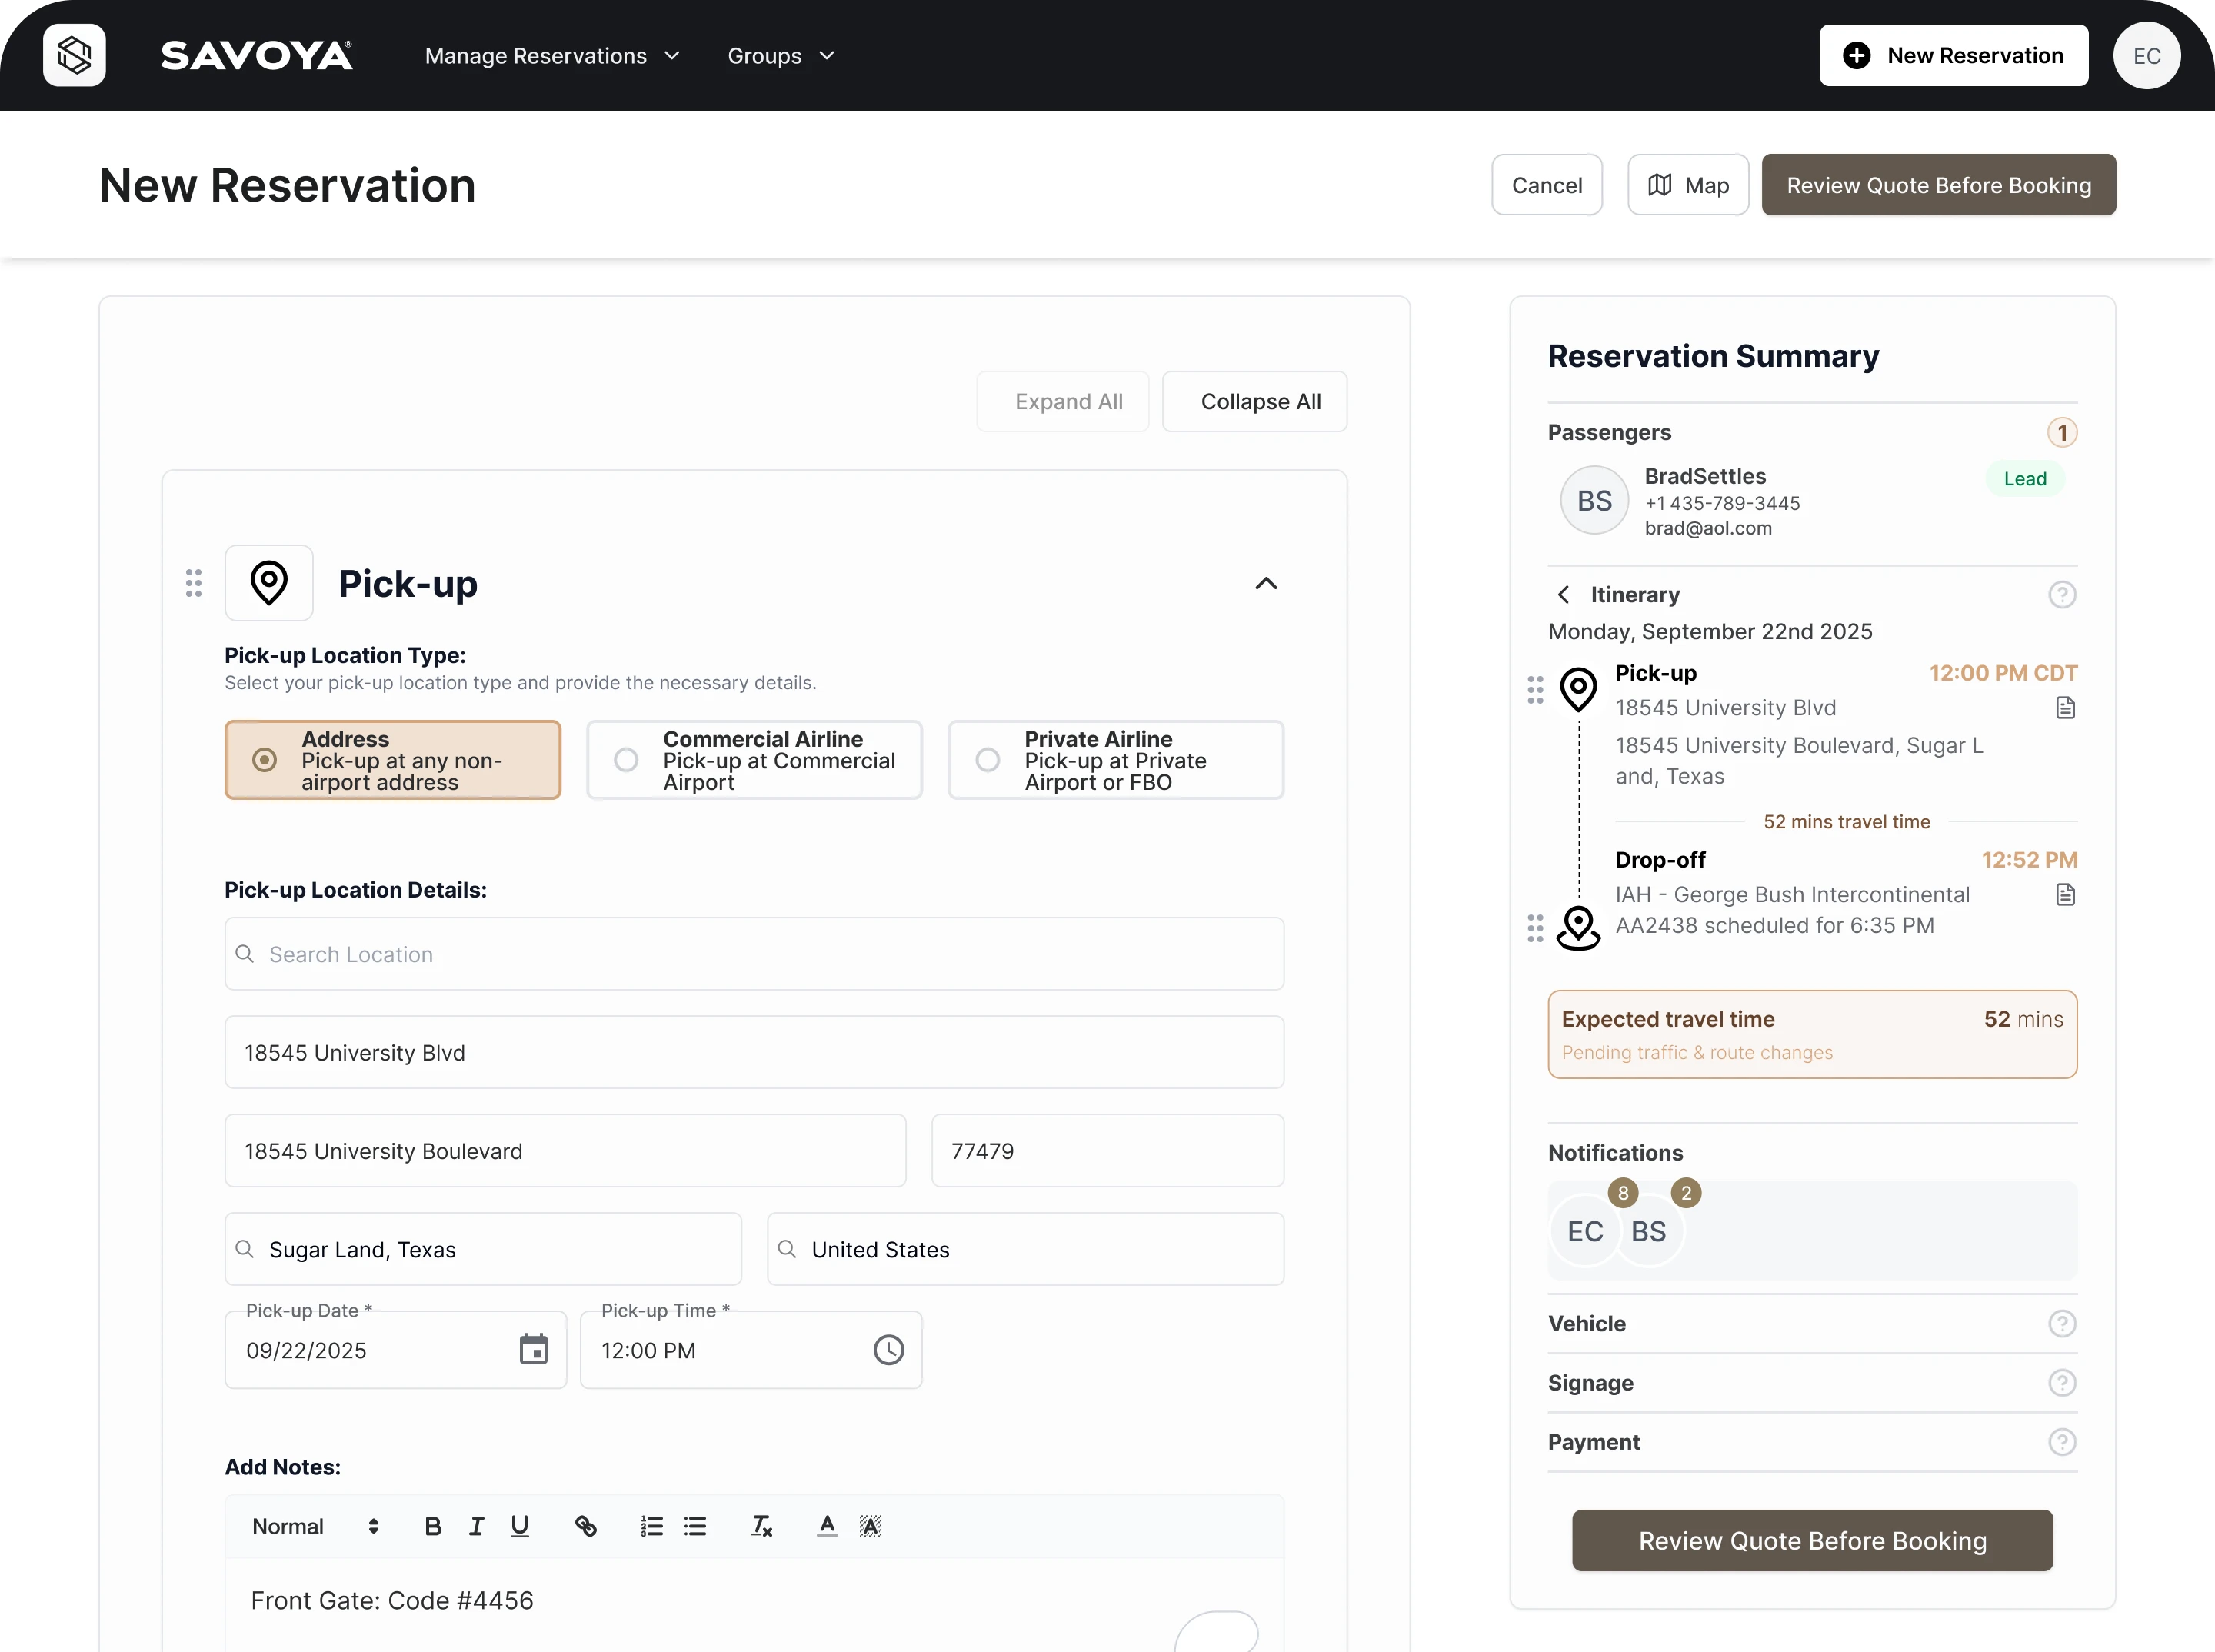Open the clock icon for pick-up time
Screen dimensions: 2215x1652
pyautogui.click(x=888, y=1349)
